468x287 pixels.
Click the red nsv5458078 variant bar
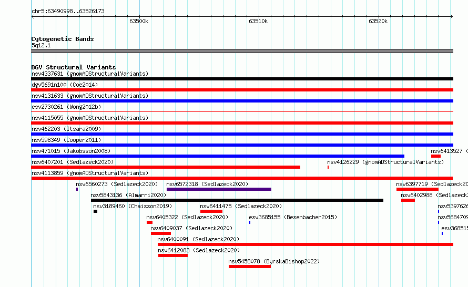point(250,266)
